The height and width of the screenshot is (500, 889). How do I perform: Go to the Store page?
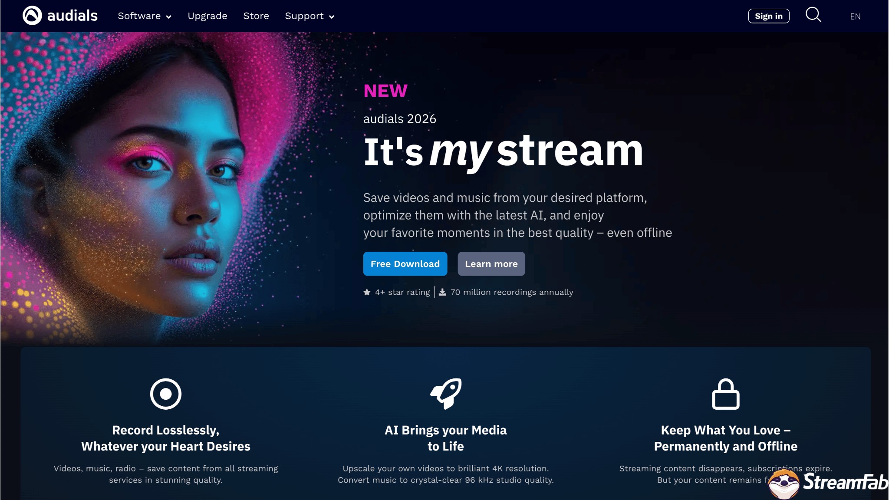point(256,16)
